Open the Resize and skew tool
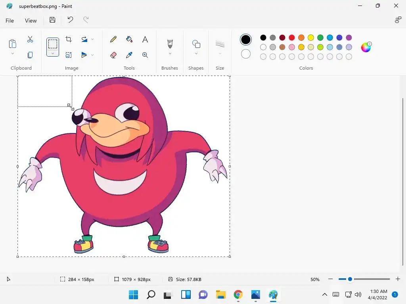Viewport: 406px width, 304px height. click(x=69, y=55)
